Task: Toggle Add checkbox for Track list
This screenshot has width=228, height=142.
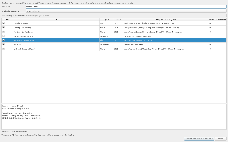Action: click(x=3, y=45)
